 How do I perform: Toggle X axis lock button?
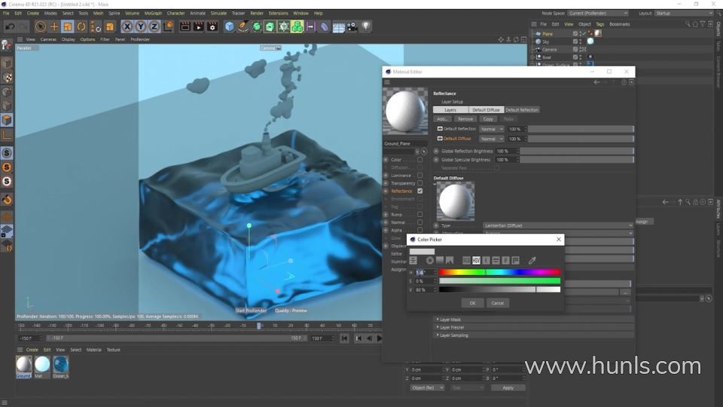tap(126, 26)
